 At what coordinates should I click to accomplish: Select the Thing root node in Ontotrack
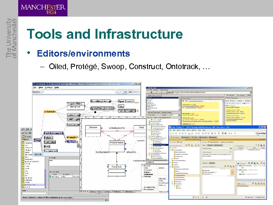[37, 140]
